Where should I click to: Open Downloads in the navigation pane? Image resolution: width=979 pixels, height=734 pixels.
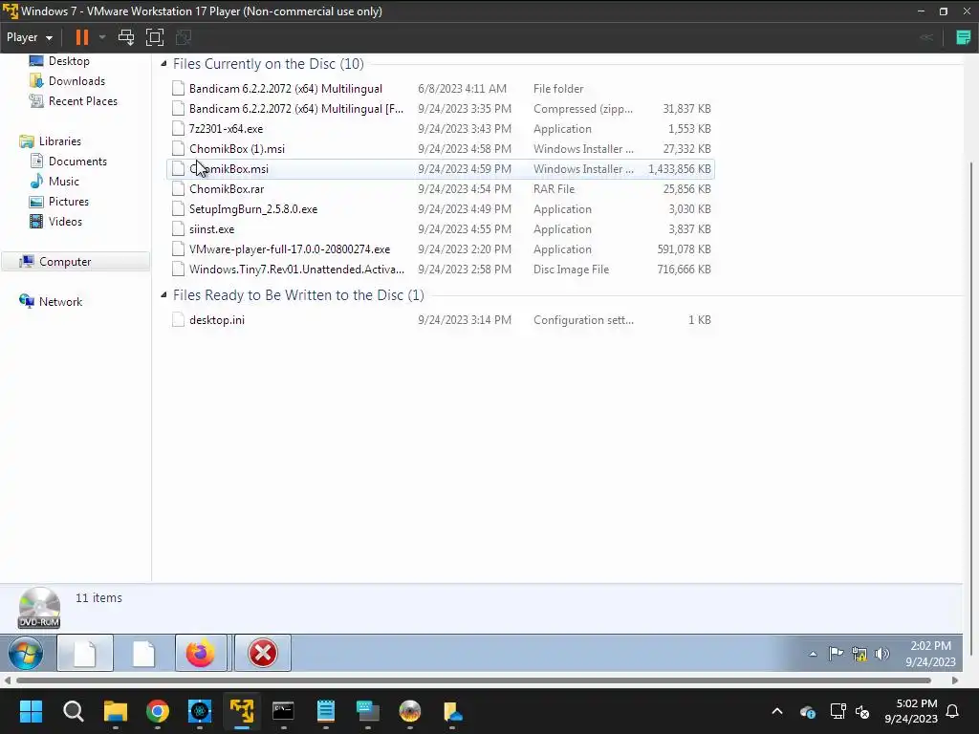76,81
